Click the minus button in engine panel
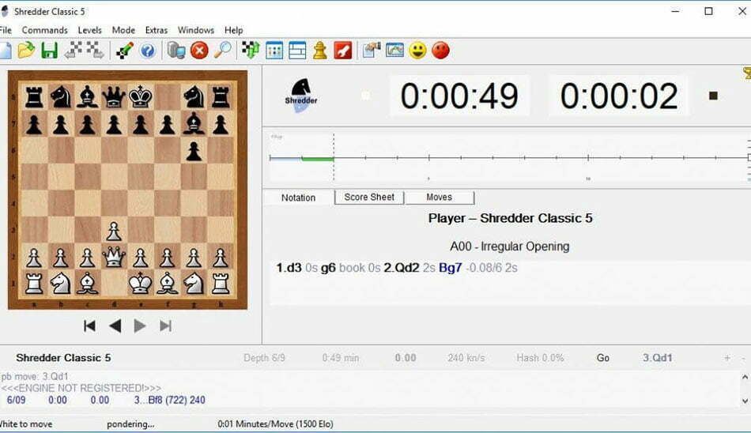This screenshot has height=433, width=751. click(743, 358)
